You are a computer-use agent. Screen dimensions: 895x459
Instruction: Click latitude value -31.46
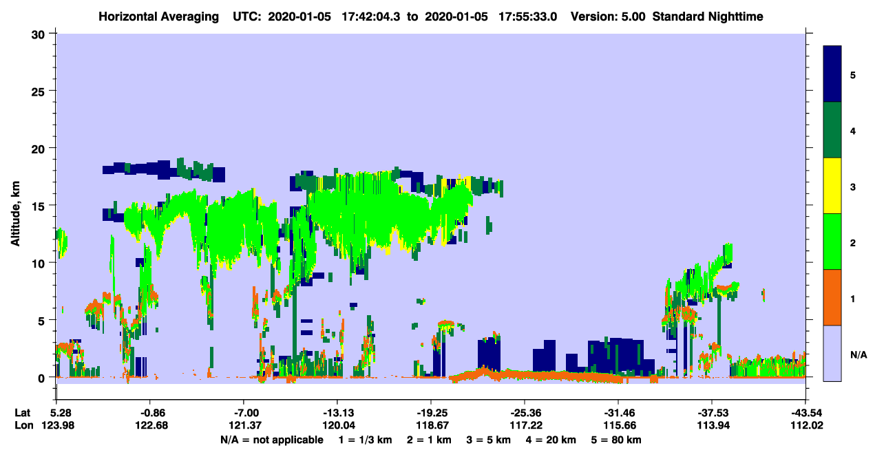point(618,412)
